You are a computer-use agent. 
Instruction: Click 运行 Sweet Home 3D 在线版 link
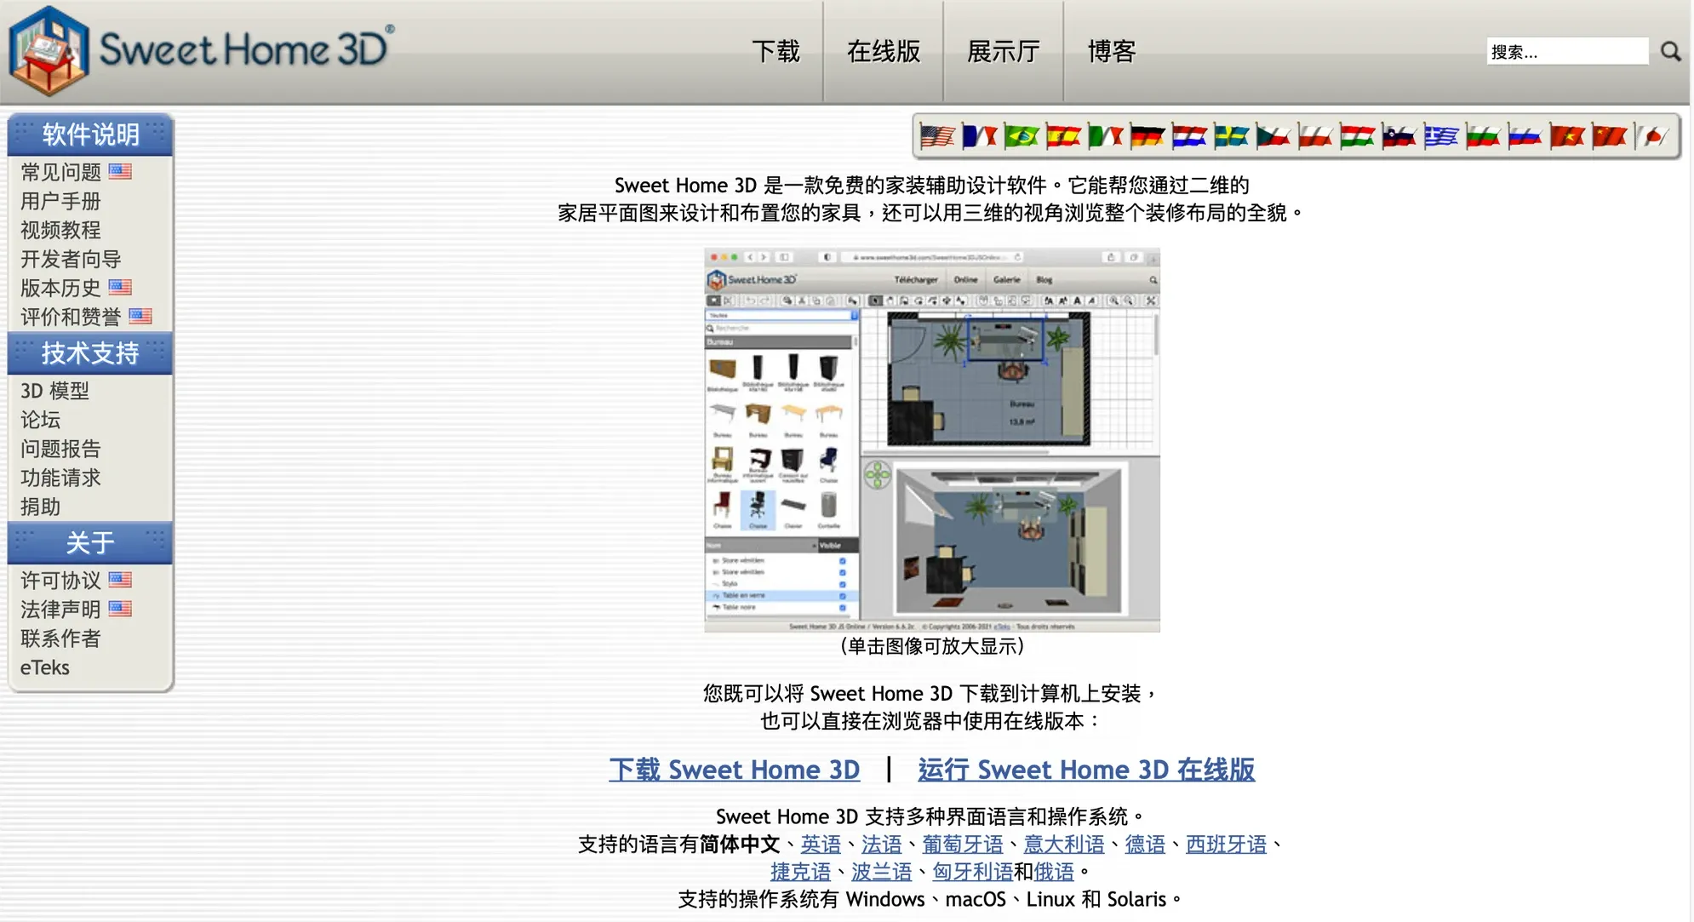[1086, 770]
